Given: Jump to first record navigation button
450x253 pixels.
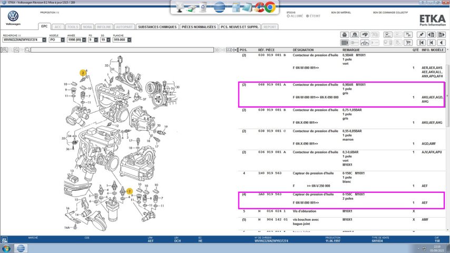Looking at the screenshot, I should [x=421, y=43].
